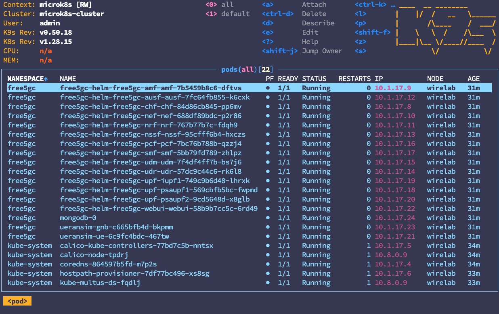Image resolution: width=499 pixels, height=314 pixels.
Task: Sort by the RESTARTS column header
Action: tap(354, 79)
